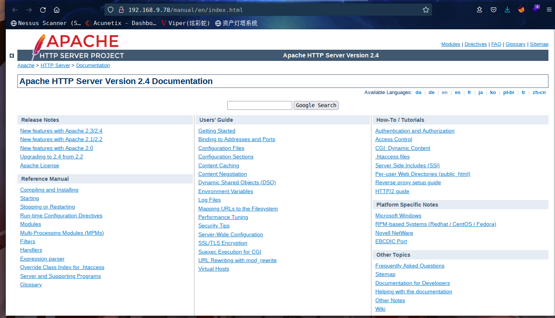Open the bookmarks star tray icon

click(480, 10)
